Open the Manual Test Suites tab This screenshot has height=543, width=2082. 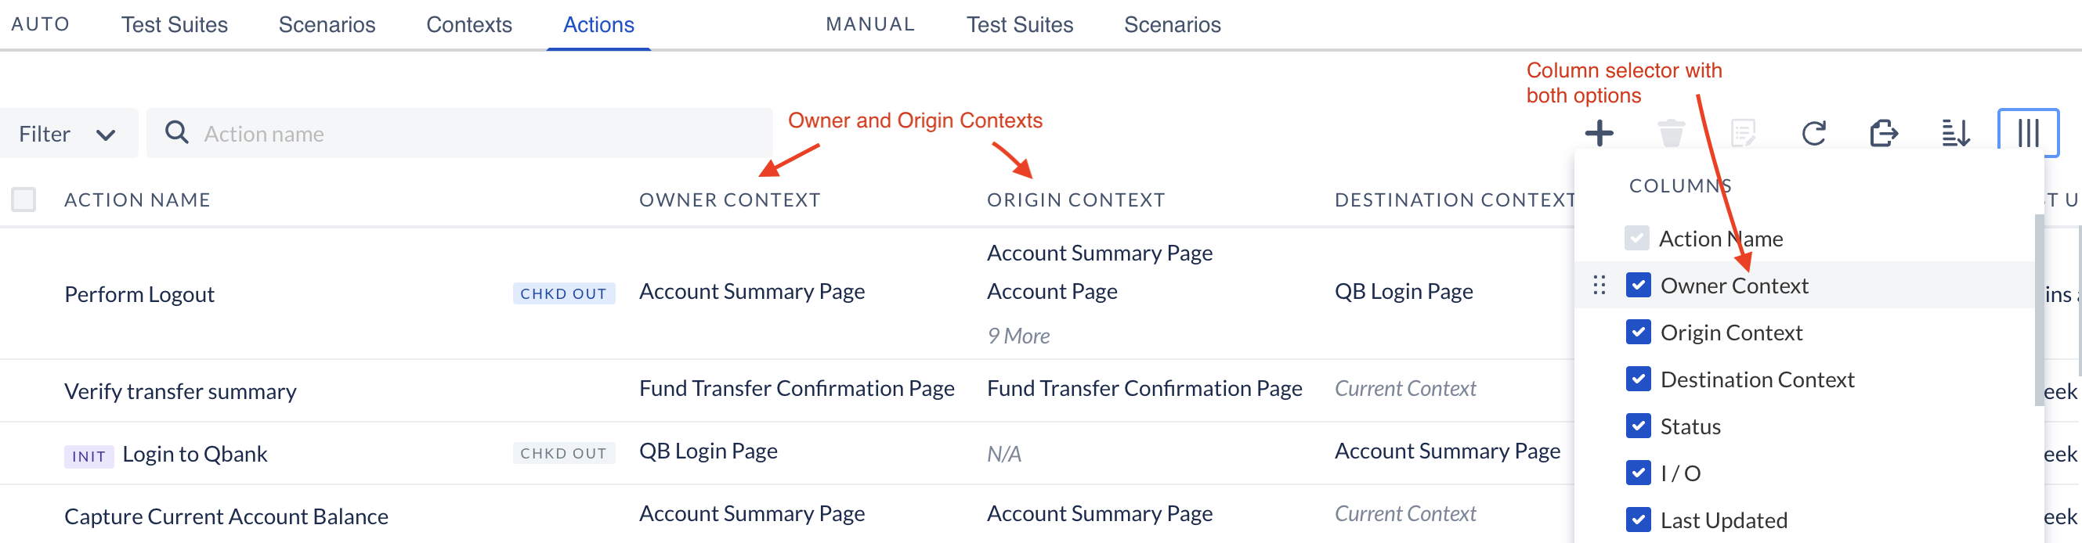tap(1020, 24)
